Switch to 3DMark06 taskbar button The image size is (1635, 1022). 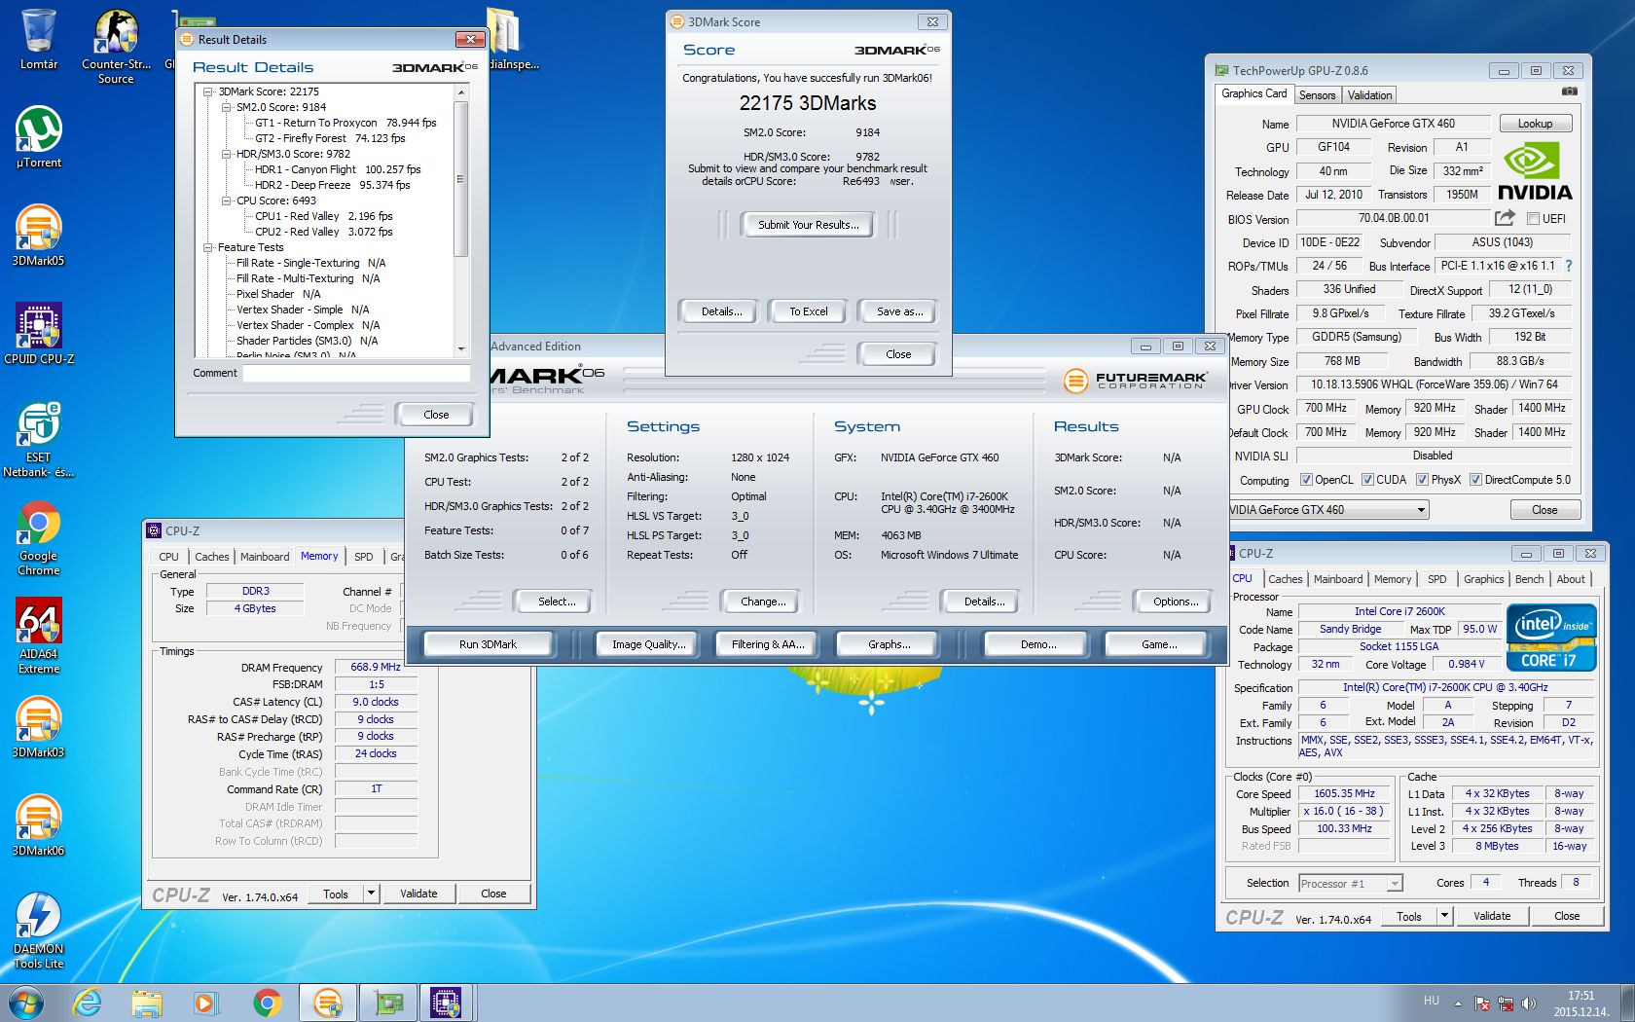(328, 1002)
